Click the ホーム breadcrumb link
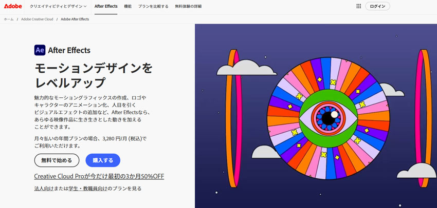Screen dimensions: 437x208 (9, 19)
